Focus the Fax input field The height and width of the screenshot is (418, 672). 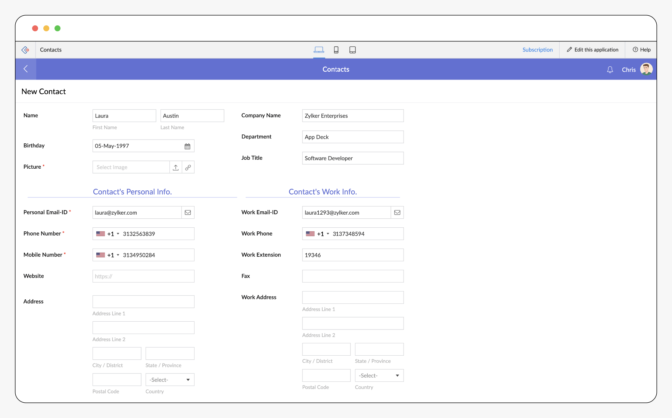click(x=353, y=277)
